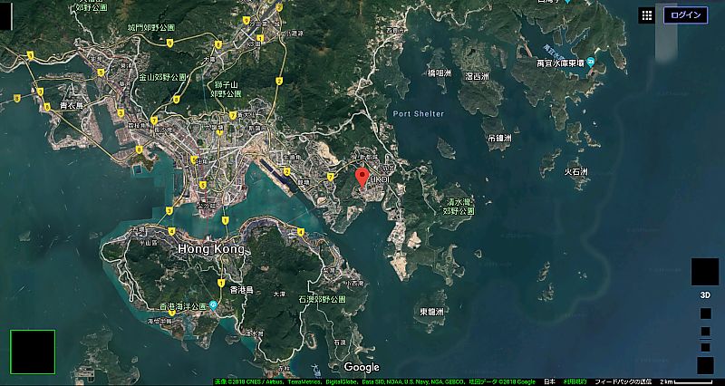
Task: Open the map layer thumbnail at bottom left
Action: [x=33, y=352]
